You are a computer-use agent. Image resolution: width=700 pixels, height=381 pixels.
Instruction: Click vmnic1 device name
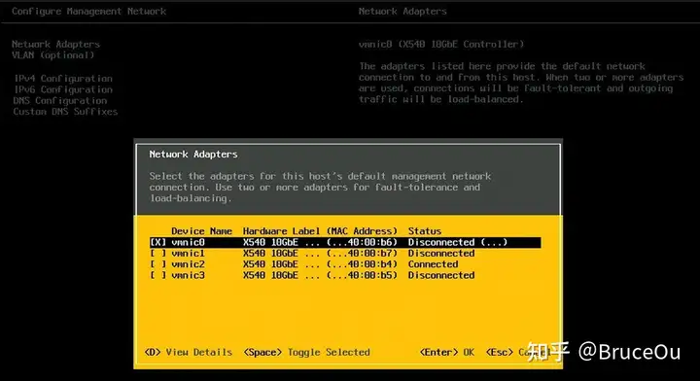[188, 254]
